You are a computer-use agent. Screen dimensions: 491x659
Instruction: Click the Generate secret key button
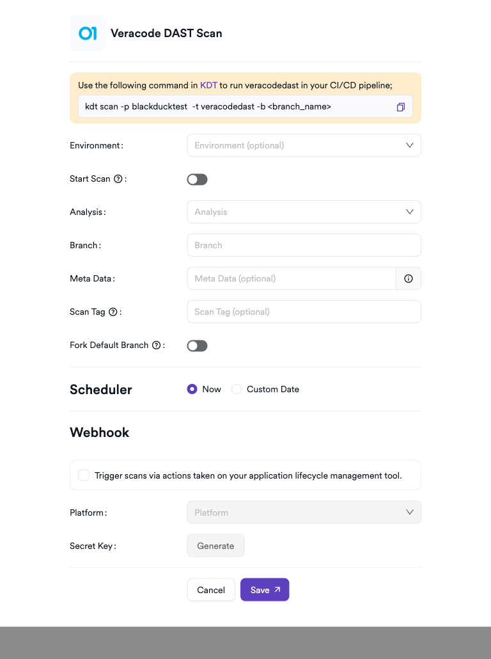coord(215,546)
